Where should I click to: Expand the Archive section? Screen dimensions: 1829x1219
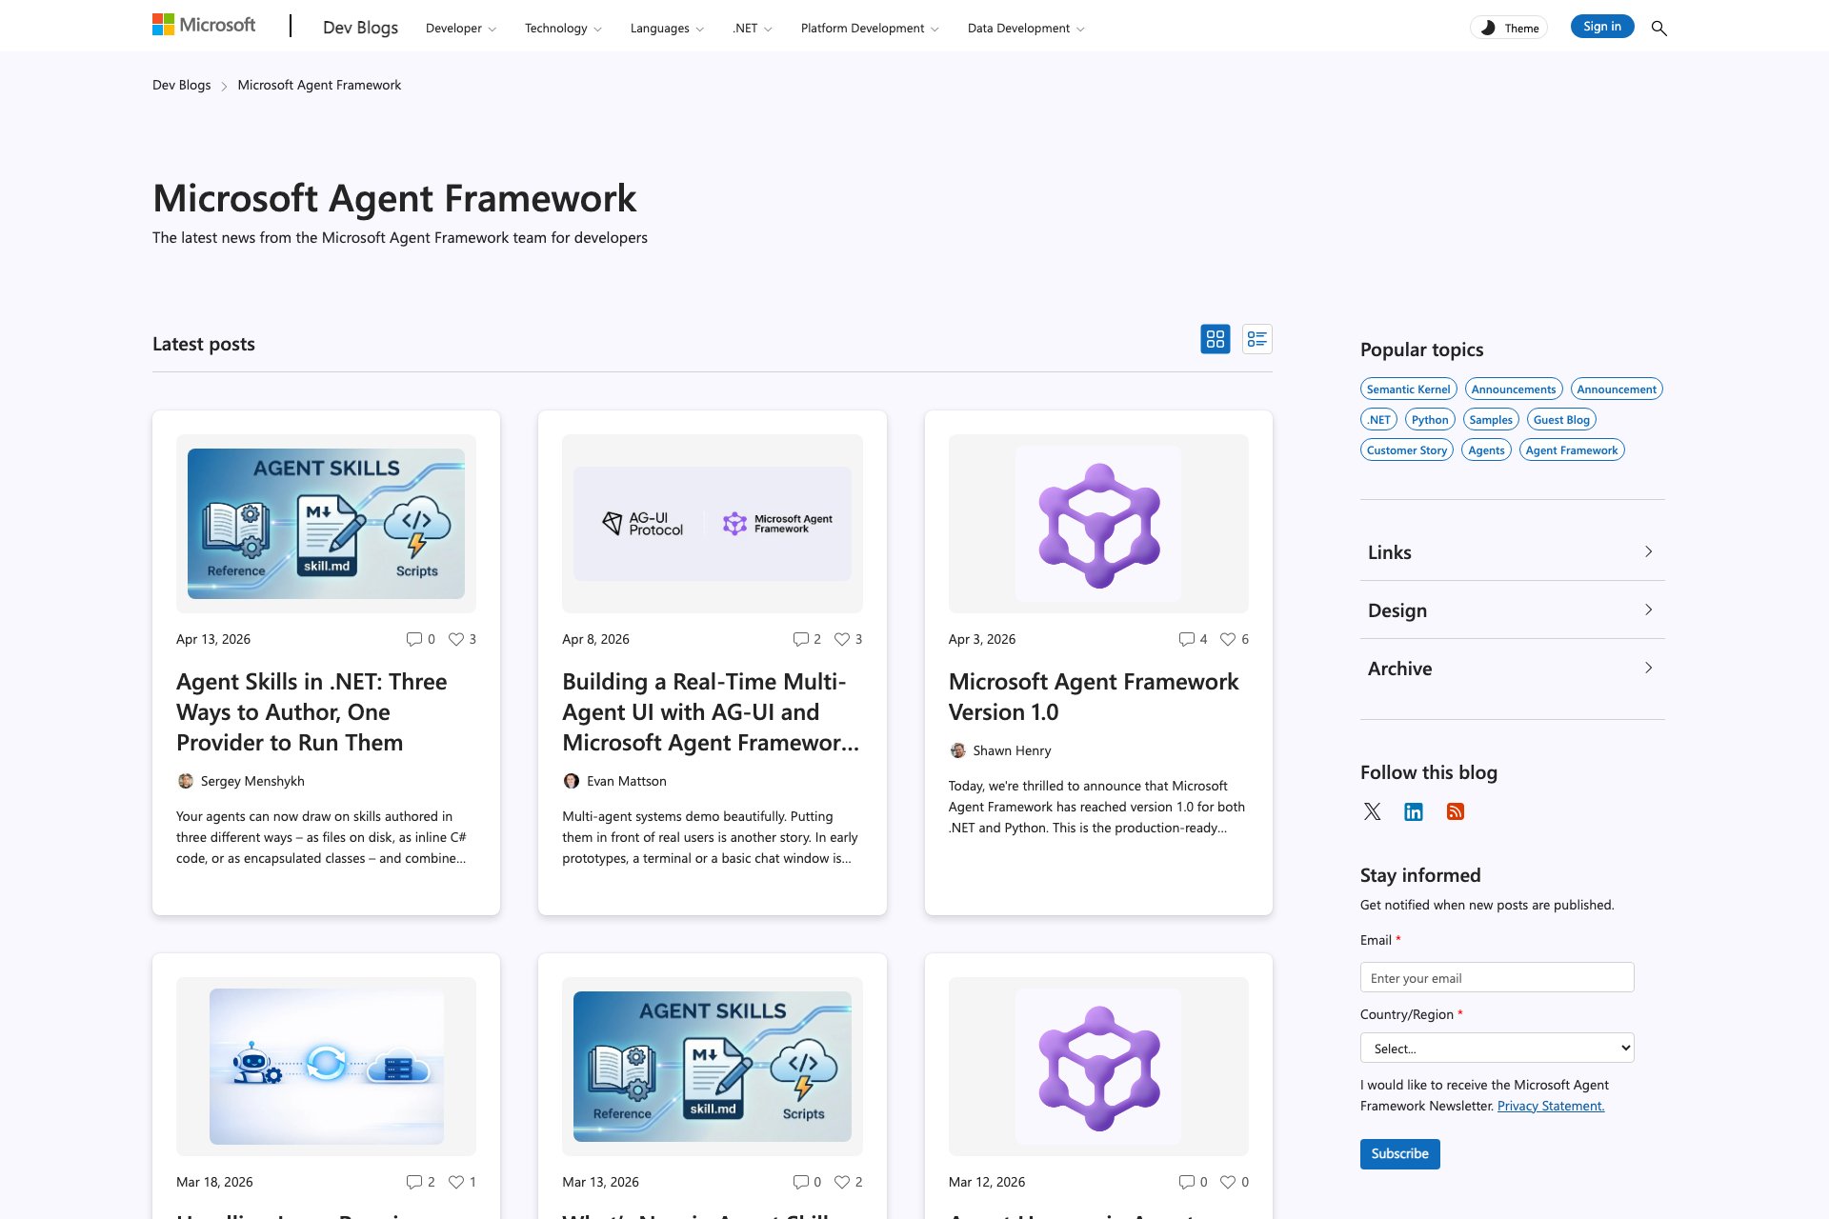click(x=1512, y=669)
